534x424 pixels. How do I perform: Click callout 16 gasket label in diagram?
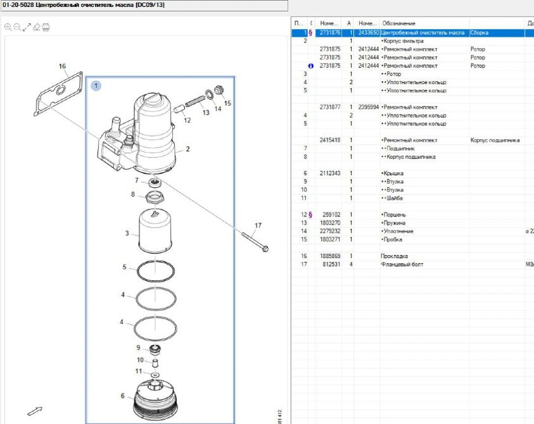point(62,66)
